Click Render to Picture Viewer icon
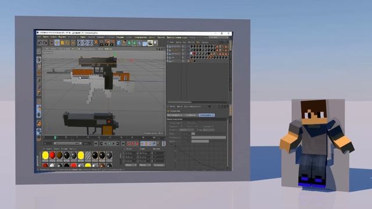The height and width of the screenshot is (209, 372). pyautogui.click(x=107, y=43)
